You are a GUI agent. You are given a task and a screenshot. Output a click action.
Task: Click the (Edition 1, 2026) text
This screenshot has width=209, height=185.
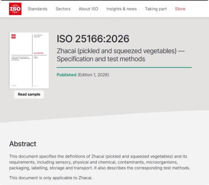coord(93,75)
